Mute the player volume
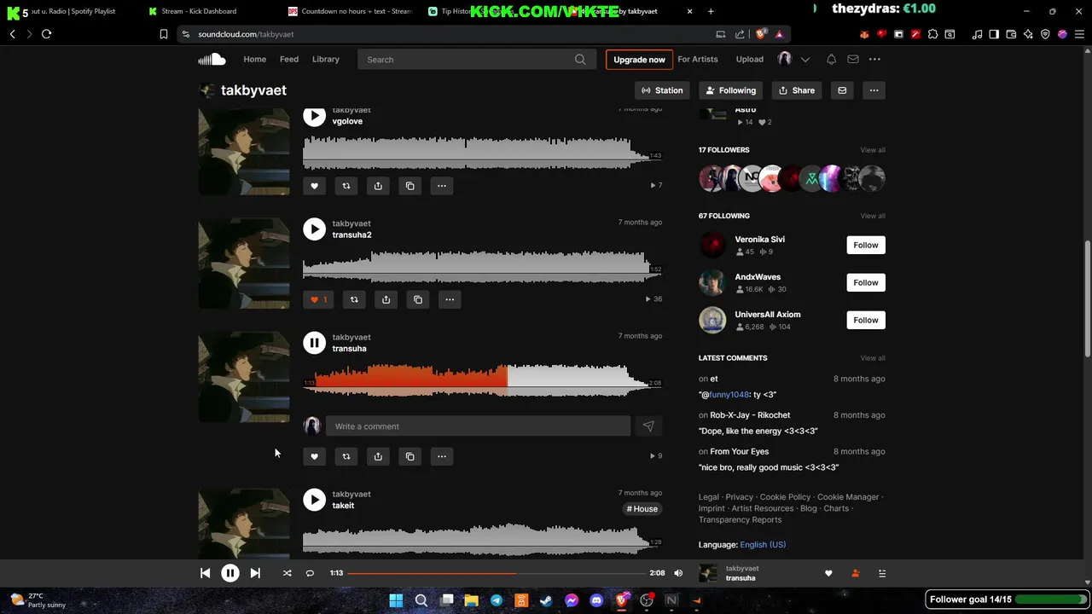This screenshot has width=1092, height=614. tap(678, 573)
